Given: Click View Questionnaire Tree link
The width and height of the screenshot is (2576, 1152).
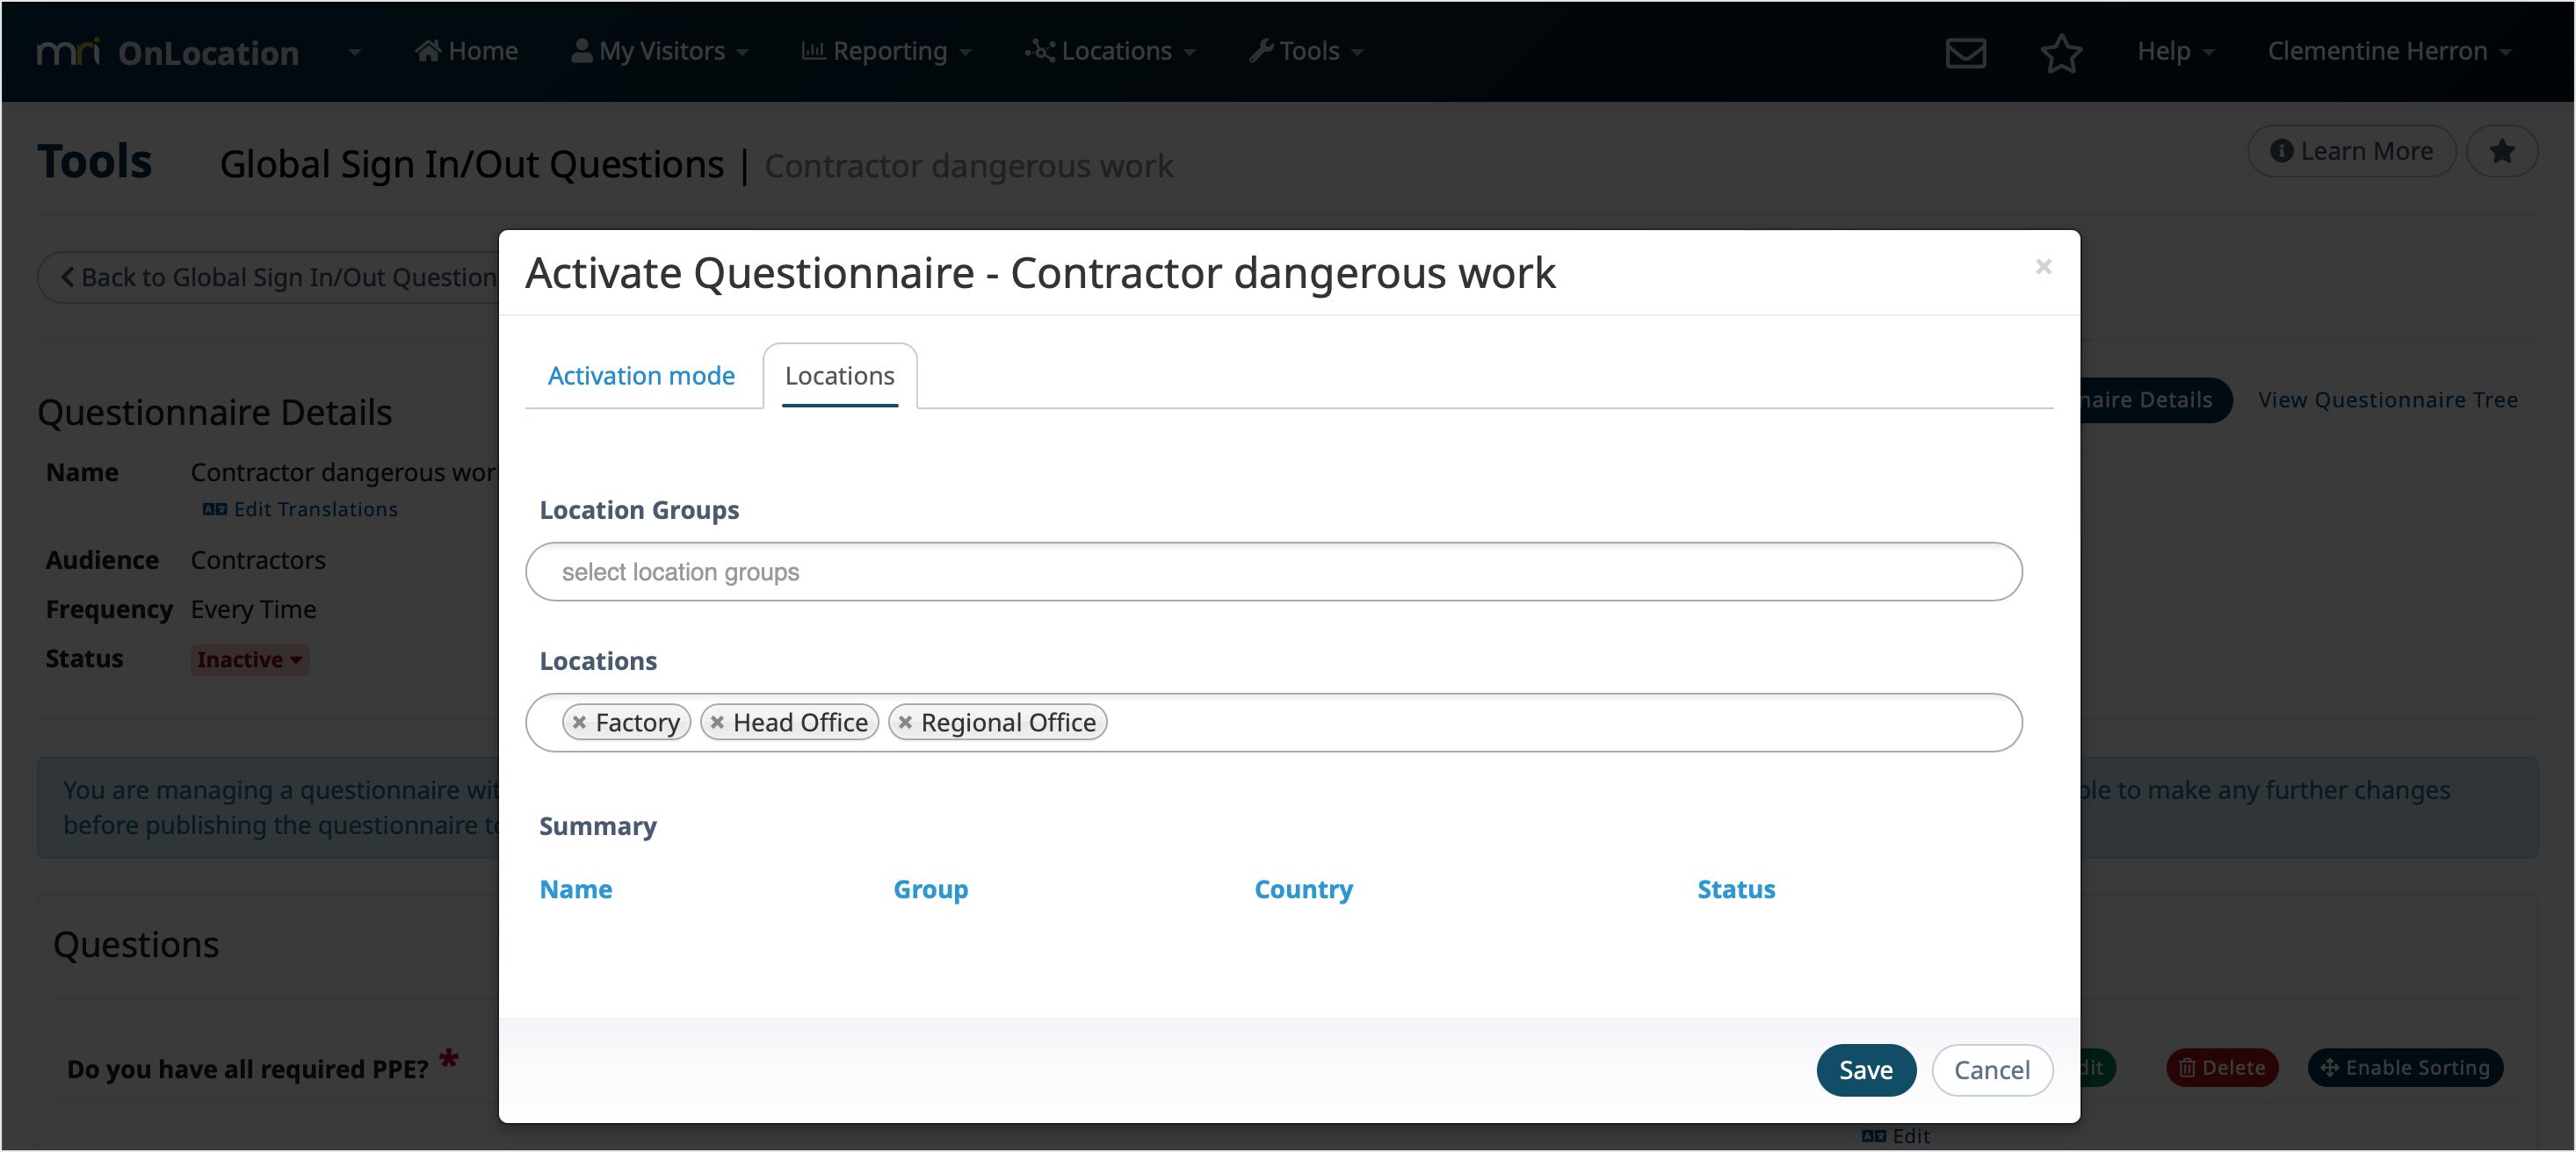Looking at the screenshot, I should 2388,399.
